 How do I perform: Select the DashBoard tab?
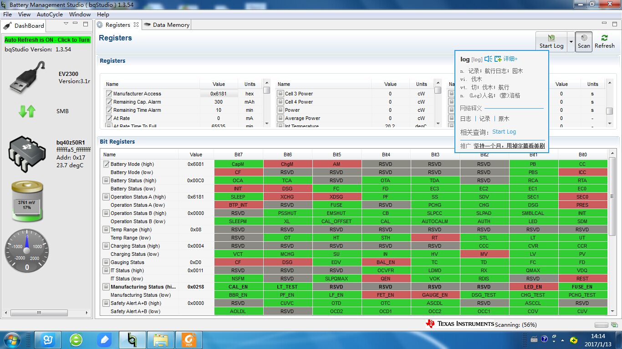[25, 26]
